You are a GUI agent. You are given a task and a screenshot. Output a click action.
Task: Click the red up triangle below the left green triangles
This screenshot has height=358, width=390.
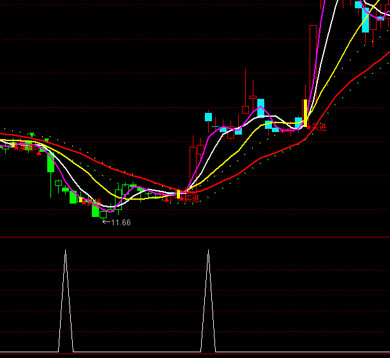click(x=39, y=153)
